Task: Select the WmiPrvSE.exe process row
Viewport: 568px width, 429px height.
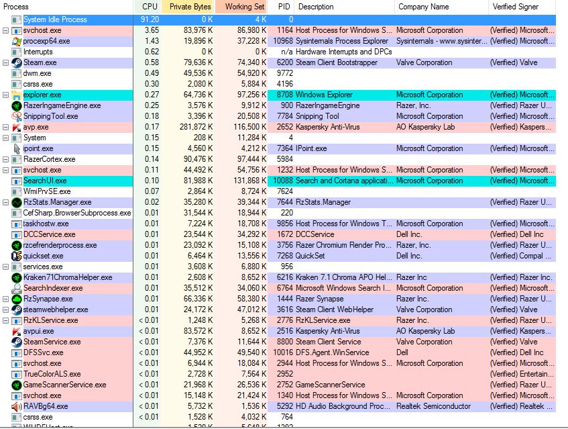Action: [278, 191]
